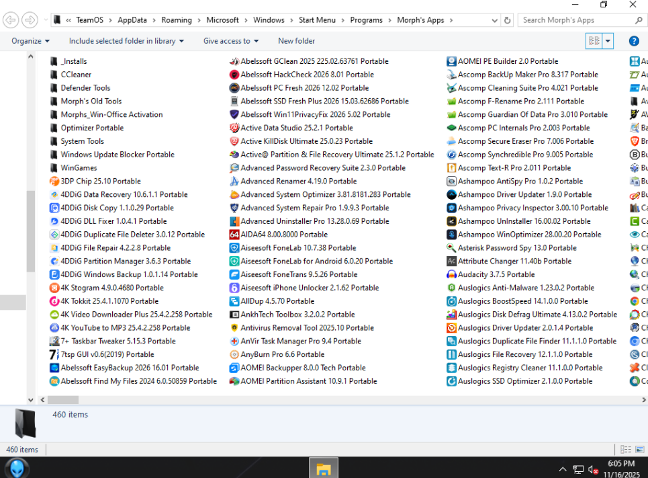Screen dimensions: 648x478
Task: Open the Explorer help icon
Action: point(633,41)
